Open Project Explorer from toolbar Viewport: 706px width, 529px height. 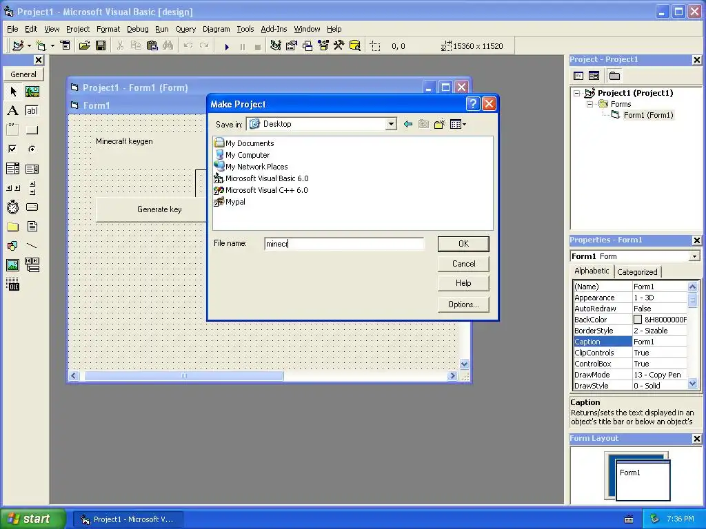coord(276,46)
